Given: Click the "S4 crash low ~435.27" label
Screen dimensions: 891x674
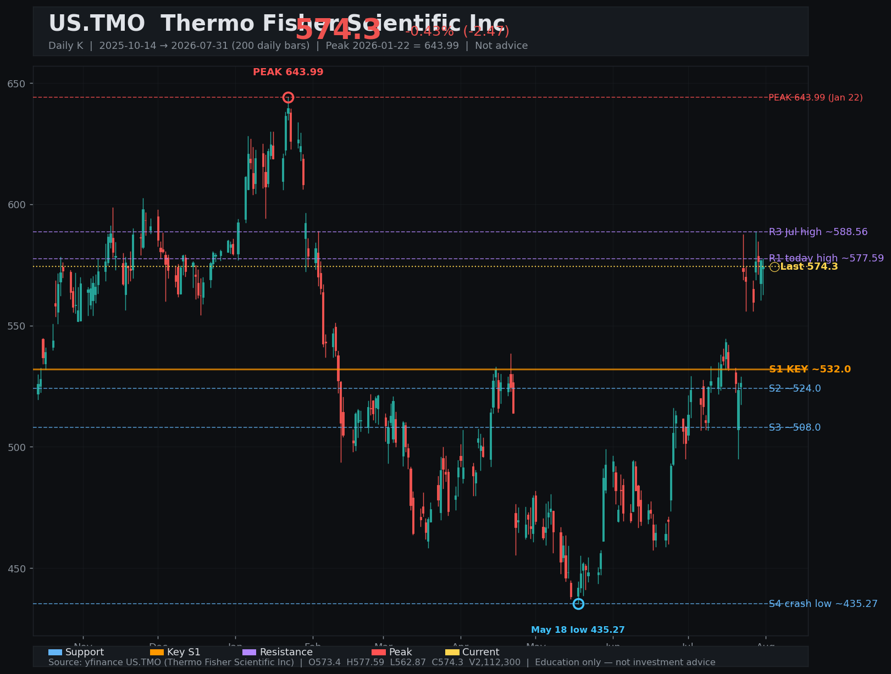Looking at the screenshot, I should point(823,604).
